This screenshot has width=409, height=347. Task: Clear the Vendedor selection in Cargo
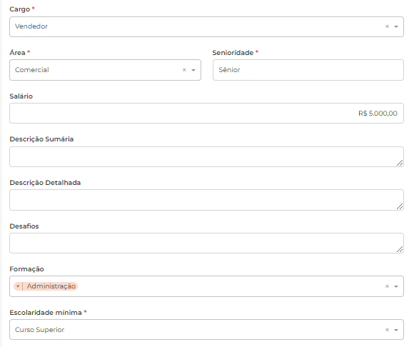[387, 26]
